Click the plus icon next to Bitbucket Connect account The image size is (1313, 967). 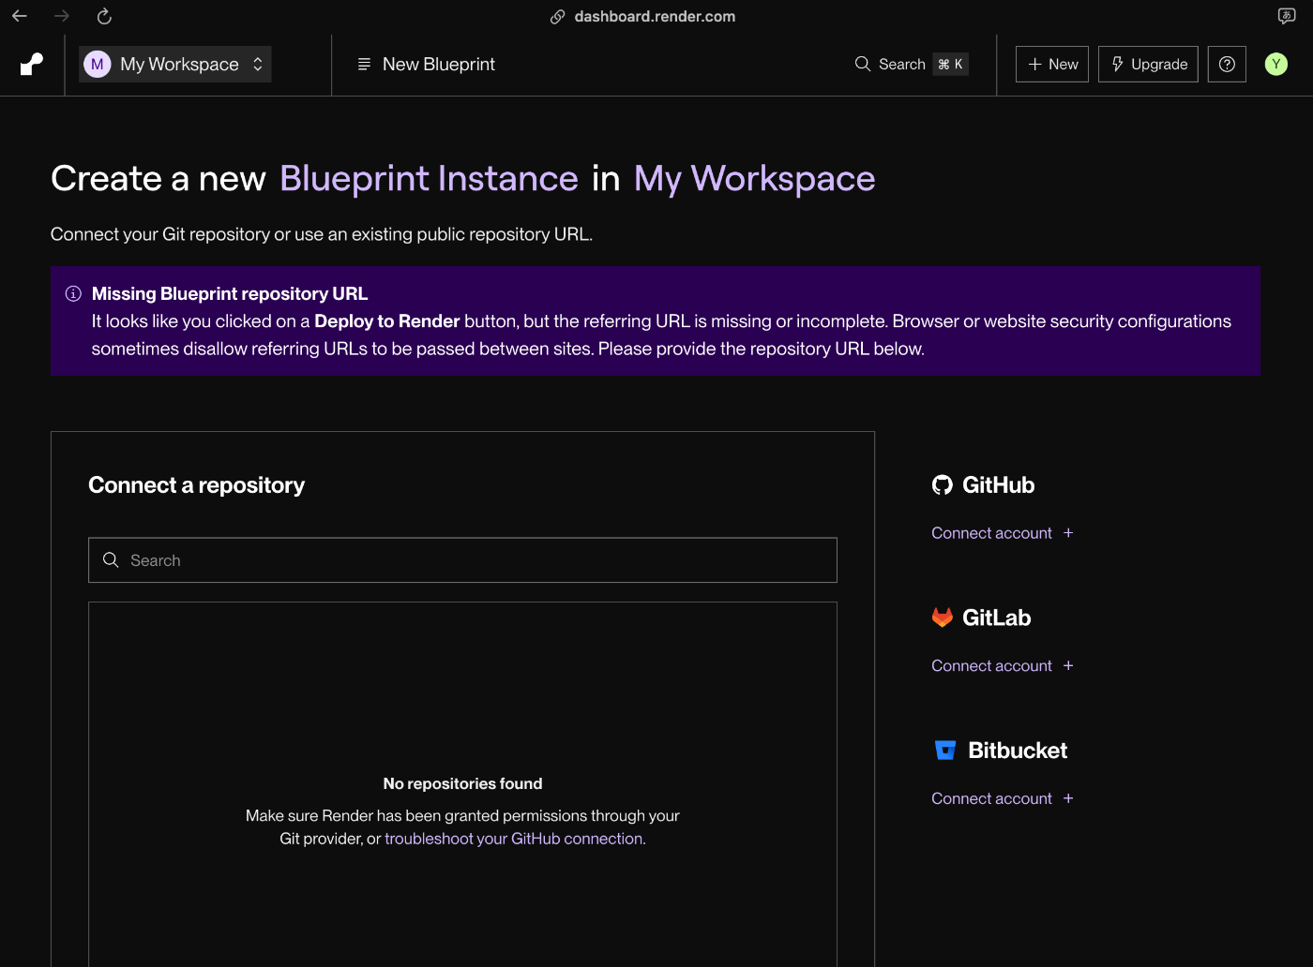point(1068,799)
